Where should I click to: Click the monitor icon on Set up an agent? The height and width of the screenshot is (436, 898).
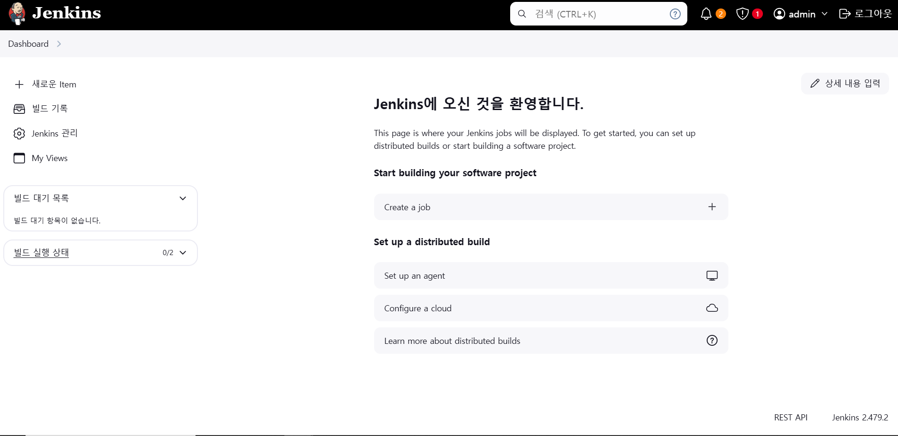pos(712,275)
